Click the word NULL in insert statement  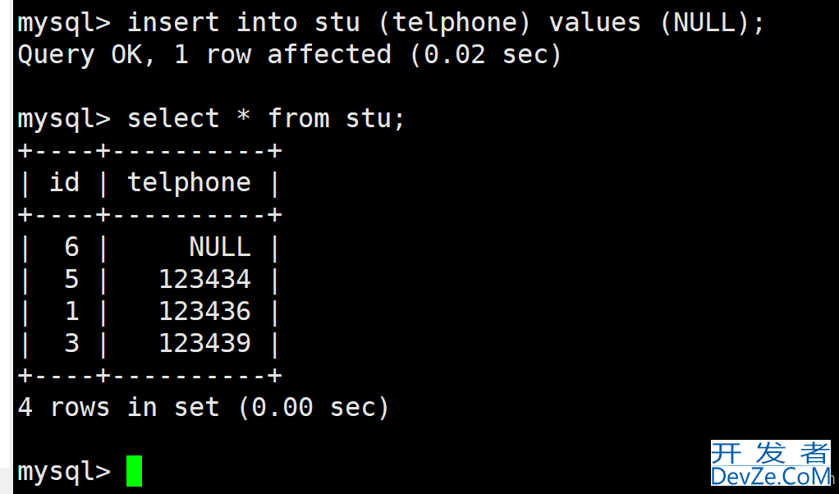[x=704, y=23]
